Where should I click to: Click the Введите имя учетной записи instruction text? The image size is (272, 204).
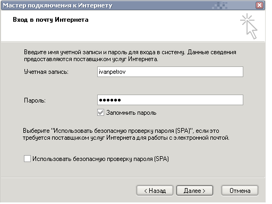[x=130, y=56]
